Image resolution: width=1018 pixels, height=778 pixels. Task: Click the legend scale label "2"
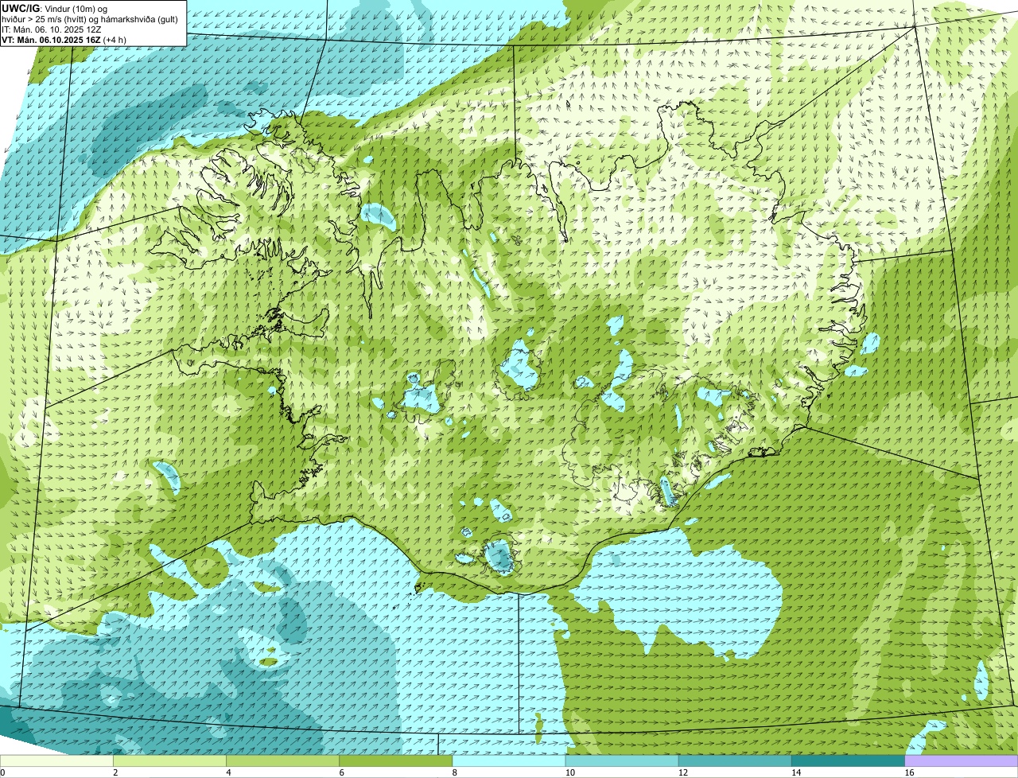pos(115,772)
